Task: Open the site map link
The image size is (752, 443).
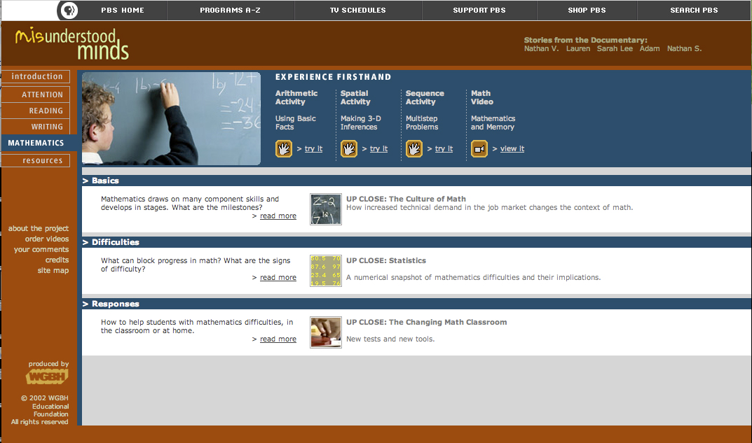Action: click(53, 271)
